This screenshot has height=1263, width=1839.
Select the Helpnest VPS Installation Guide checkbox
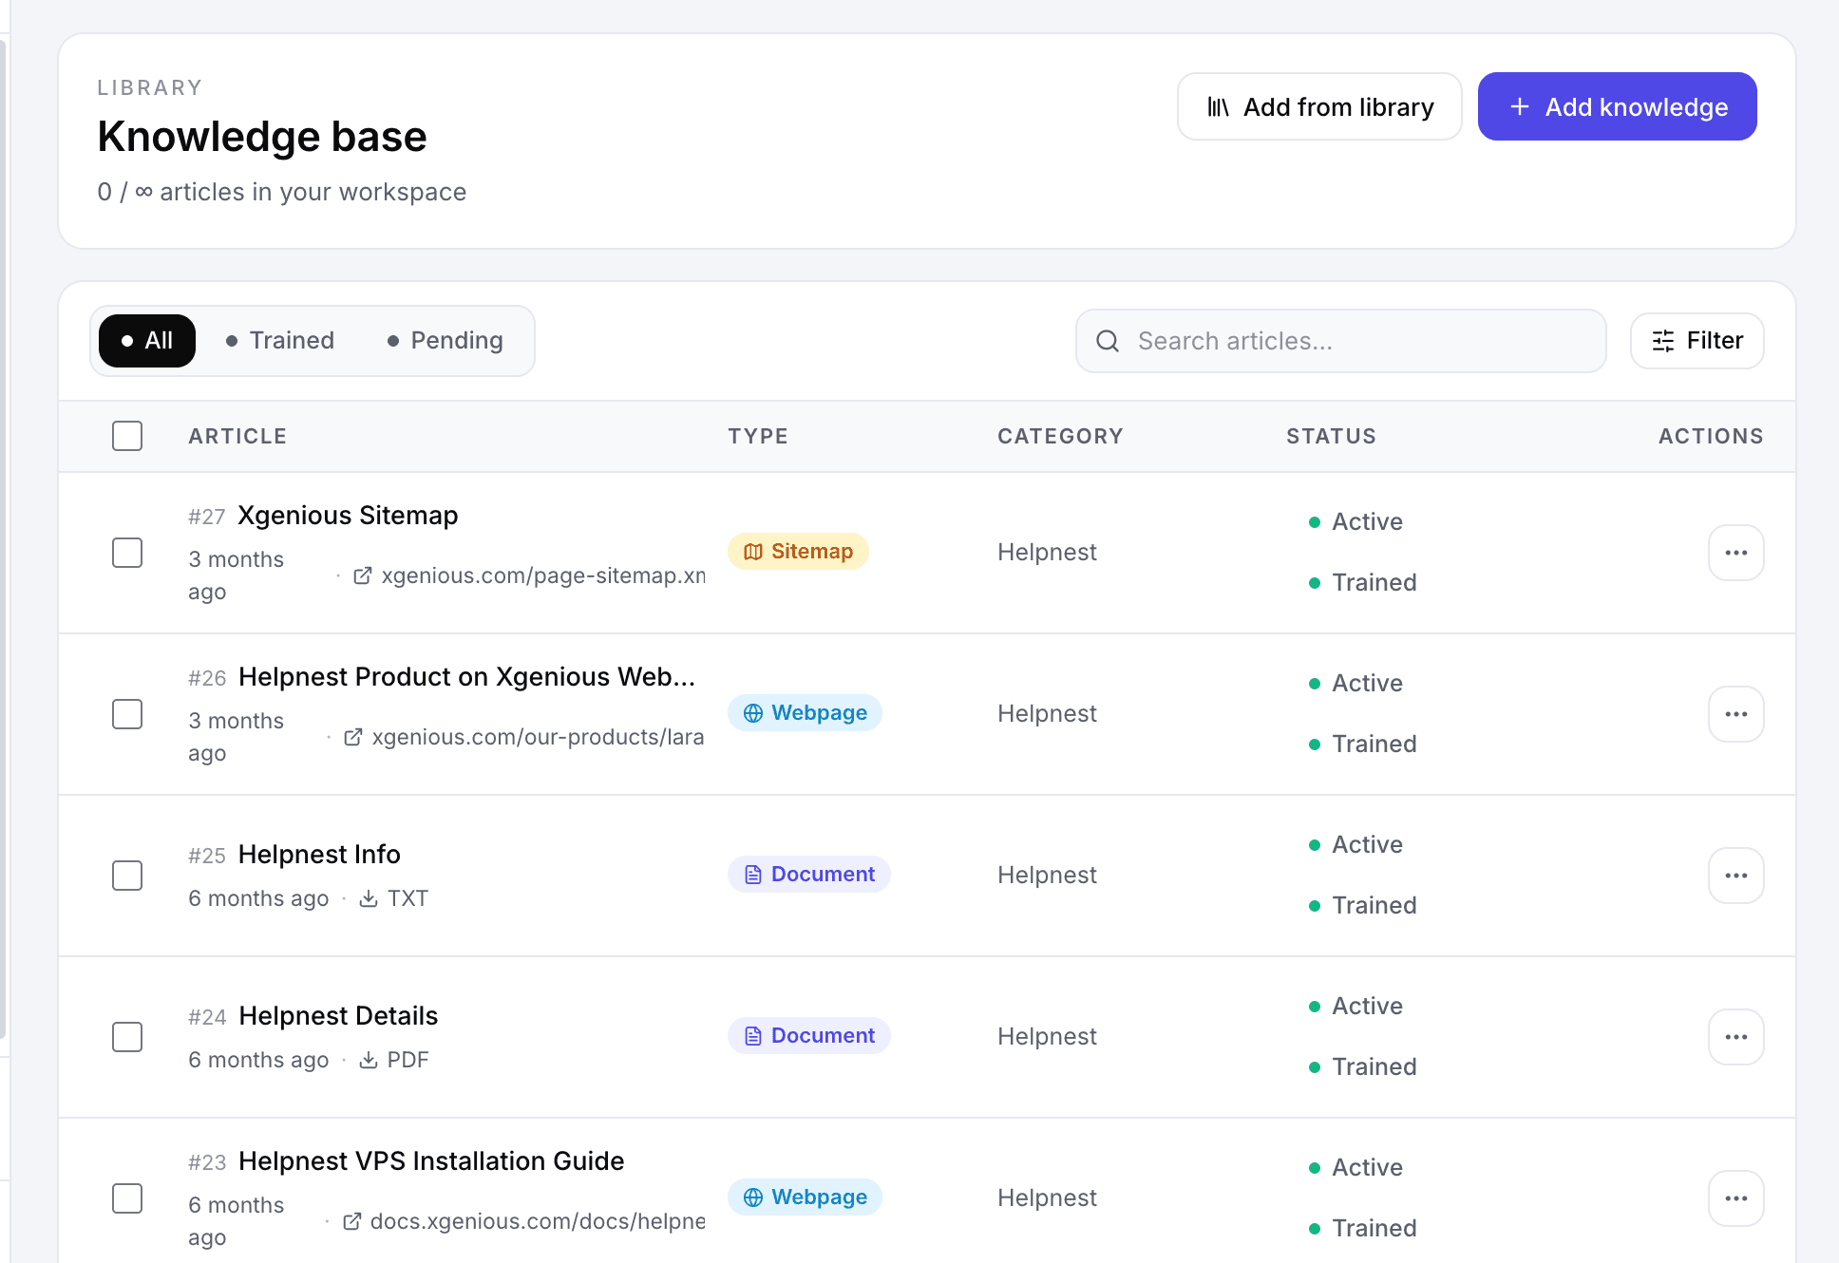click(x=127, y=1198)
